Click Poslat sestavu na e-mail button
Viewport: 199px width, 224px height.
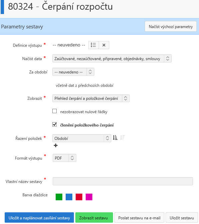click(x=139, y=218)
